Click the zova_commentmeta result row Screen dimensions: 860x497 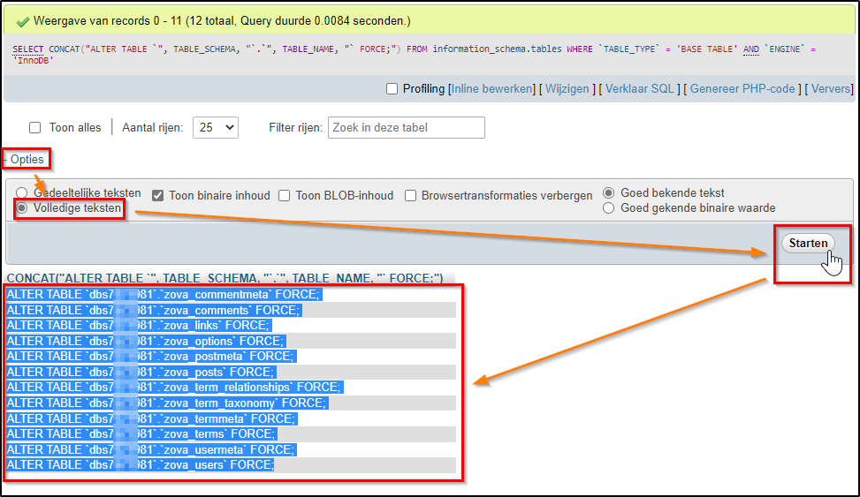click(x=164, y=295)
